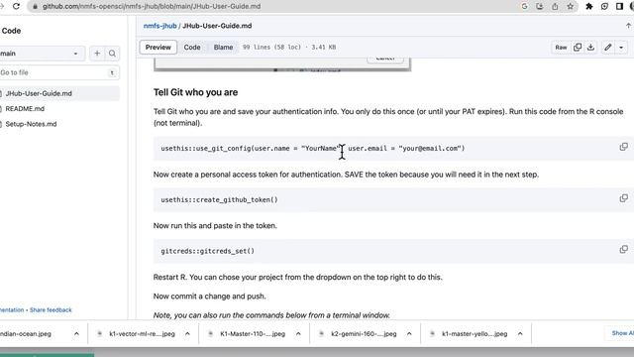634x357 pixels.
Task: Click the Go to file field
Action: (58, 72)
